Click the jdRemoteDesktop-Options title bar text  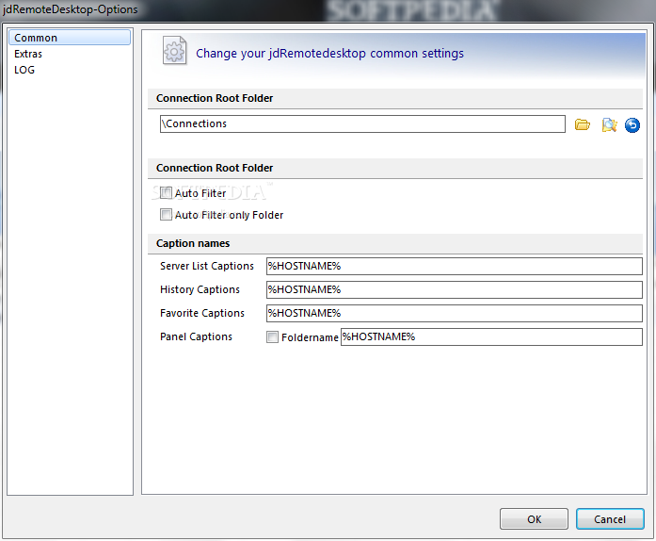click(70, 9)
